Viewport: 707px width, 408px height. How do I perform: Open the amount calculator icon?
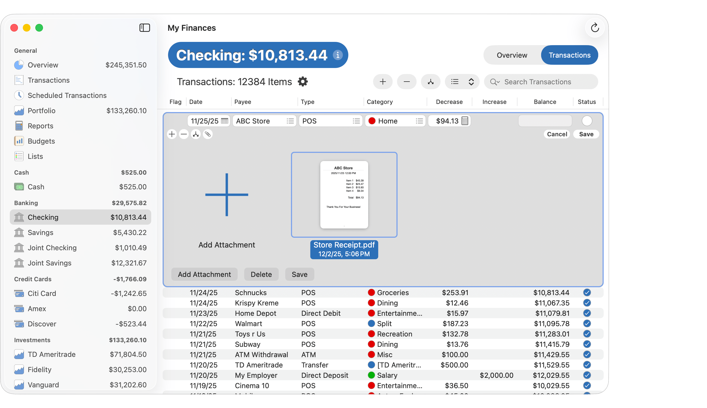coord(465,121)
